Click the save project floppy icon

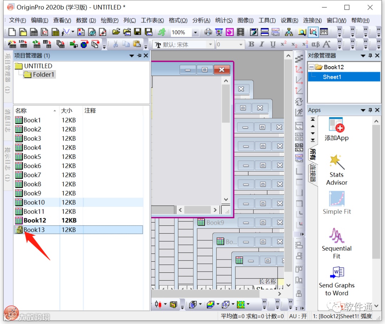[138, 32]
